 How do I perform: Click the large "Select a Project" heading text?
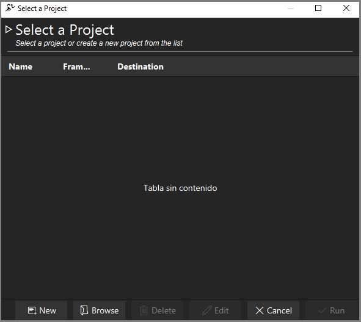coord(65,30)
